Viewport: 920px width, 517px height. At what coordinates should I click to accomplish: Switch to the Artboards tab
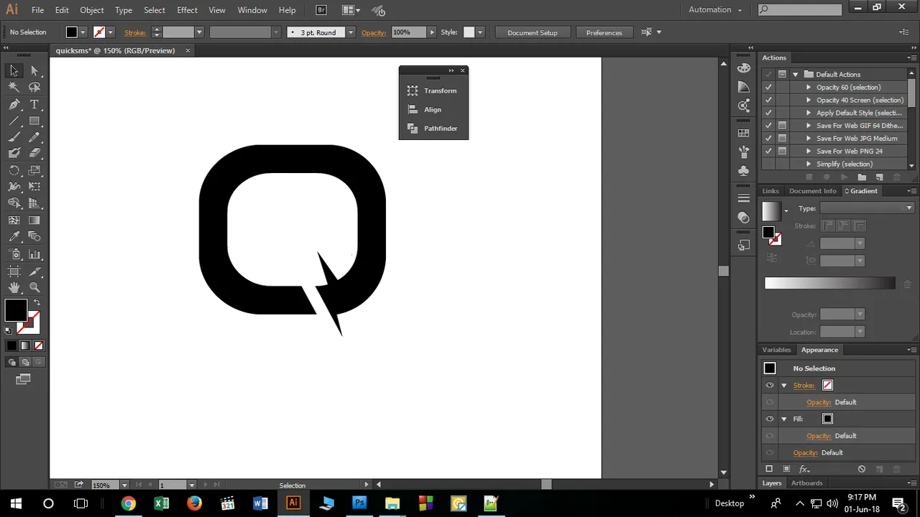pyautogui.click(x=806, y=483)
